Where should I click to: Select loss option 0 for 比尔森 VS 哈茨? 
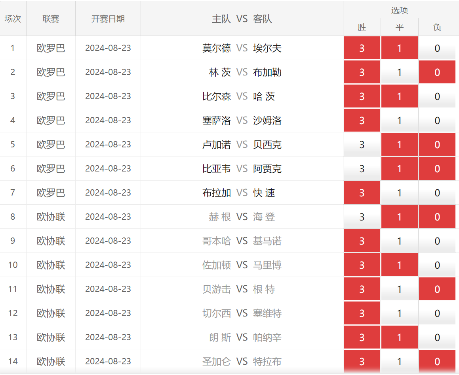[x=437, y=96]
